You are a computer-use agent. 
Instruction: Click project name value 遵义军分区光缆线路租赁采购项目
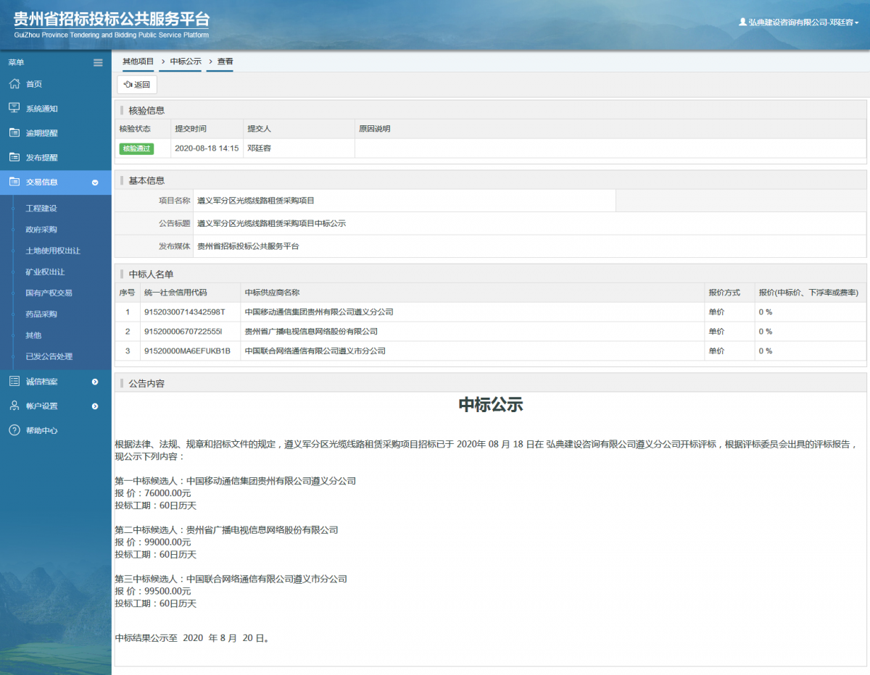(256, 201)
